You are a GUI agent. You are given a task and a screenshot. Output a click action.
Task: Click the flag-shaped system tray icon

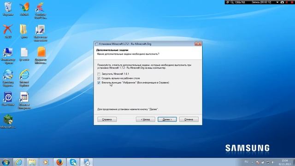pyautogui.click(x=263, y=162)
